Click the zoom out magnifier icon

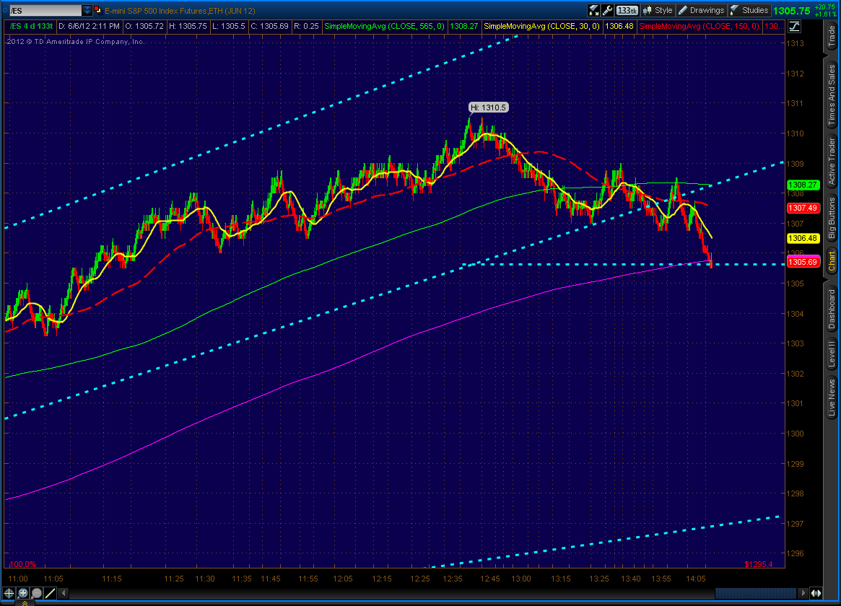pyautogui.click(x=37, y=593)
